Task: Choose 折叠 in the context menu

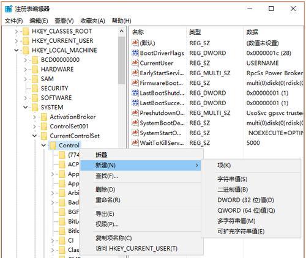Action: click(141, 155)
